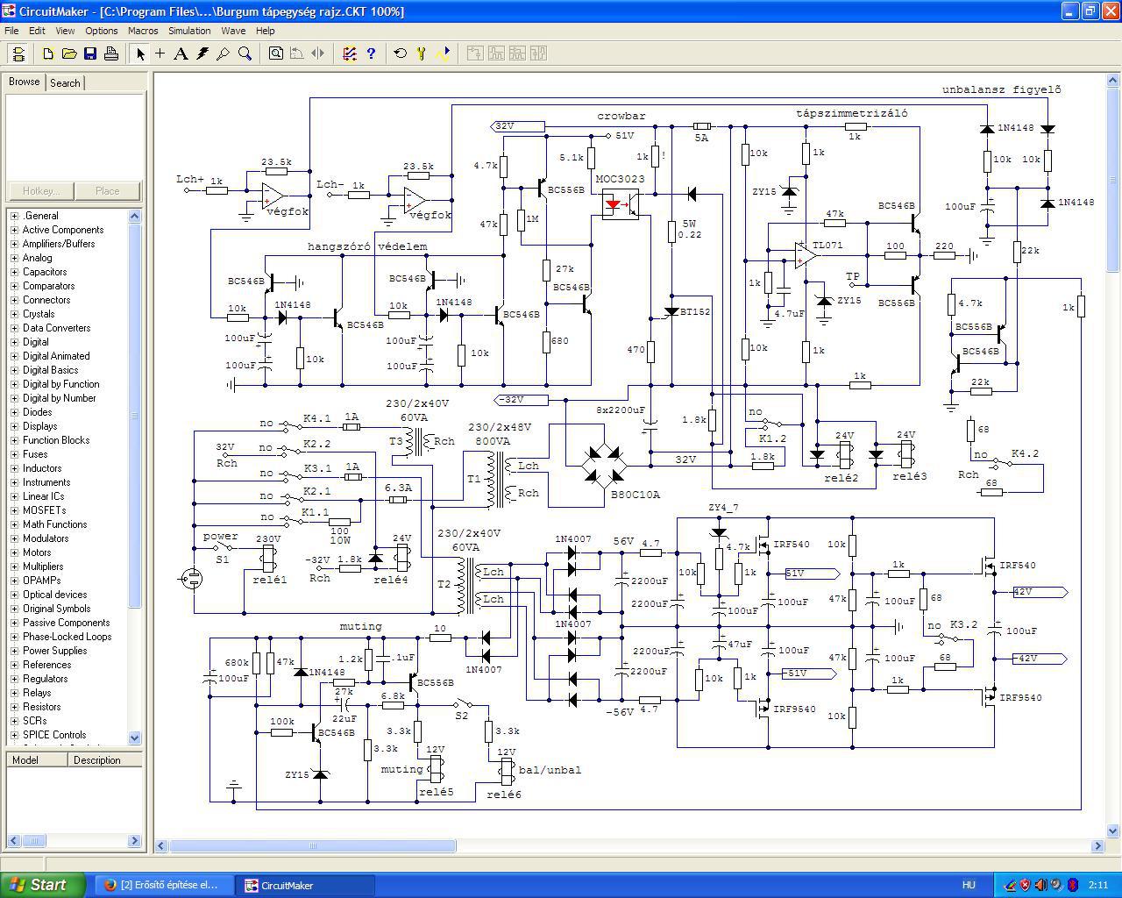Open the Windows Start menu
The height and width of the screenshot is (898, 1122).
coord(42,885)
